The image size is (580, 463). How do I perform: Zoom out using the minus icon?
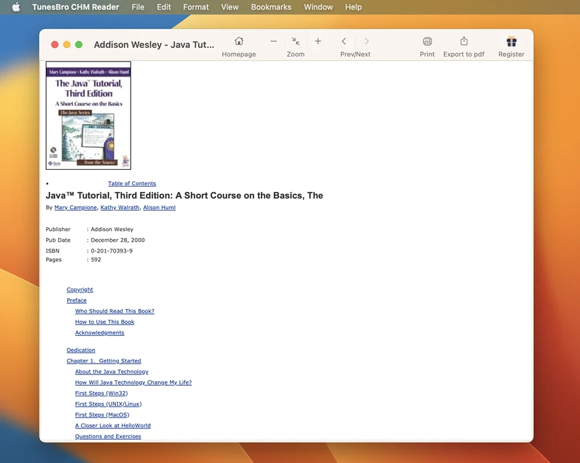273,41
